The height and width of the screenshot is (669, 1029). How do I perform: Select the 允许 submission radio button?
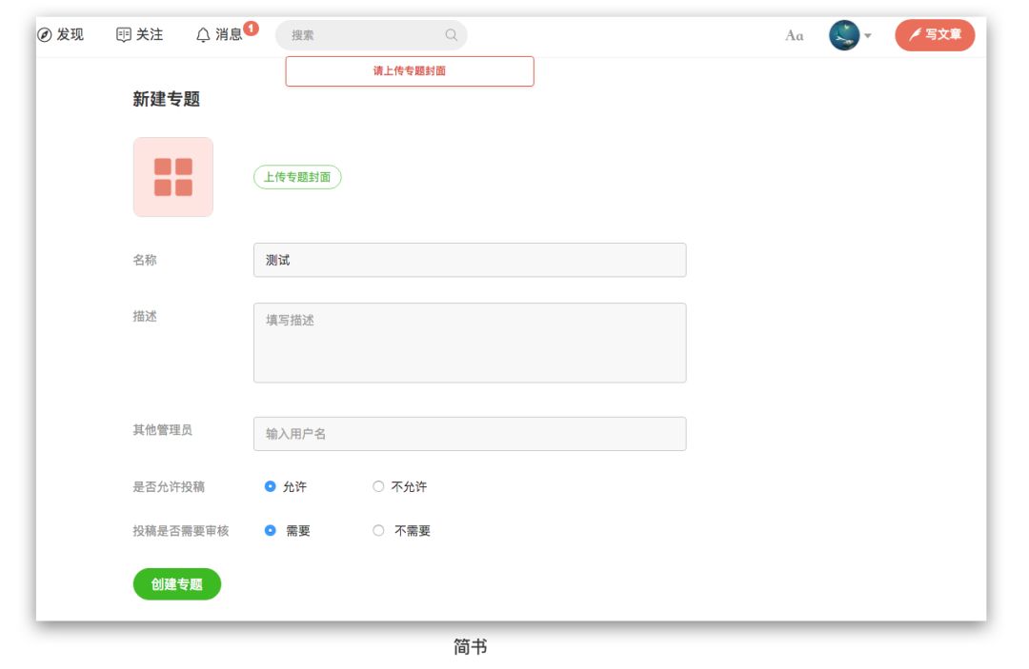[270, 486]
